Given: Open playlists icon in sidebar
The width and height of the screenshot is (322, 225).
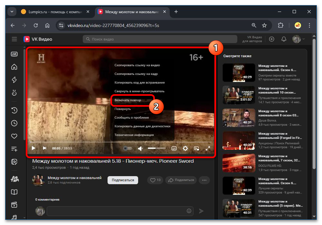Looking at the screenshot, I should pyautogui.click(x=14, y=149).
